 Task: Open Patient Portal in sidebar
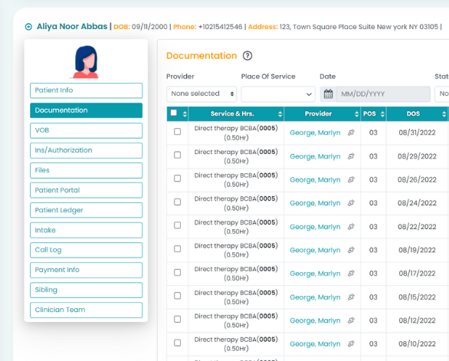tap(86, 190)
